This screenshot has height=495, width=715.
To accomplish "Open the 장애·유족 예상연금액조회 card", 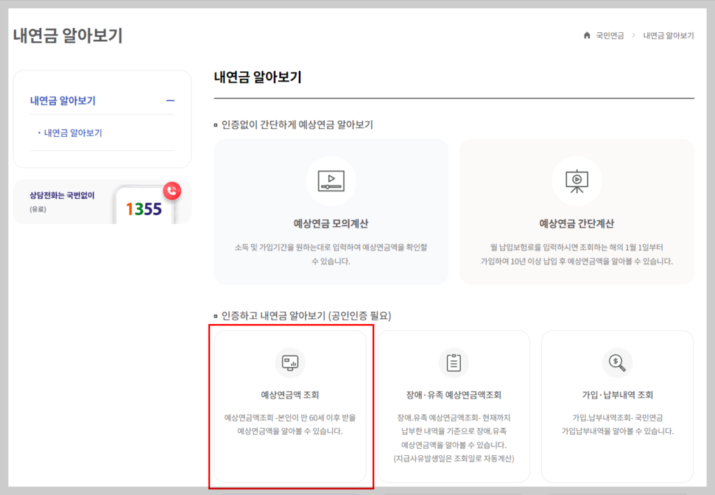I will coord(454,407).
